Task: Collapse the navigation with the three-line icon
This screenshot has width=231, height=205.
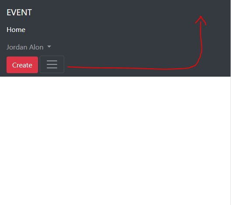Action: (x=52, y=64)
